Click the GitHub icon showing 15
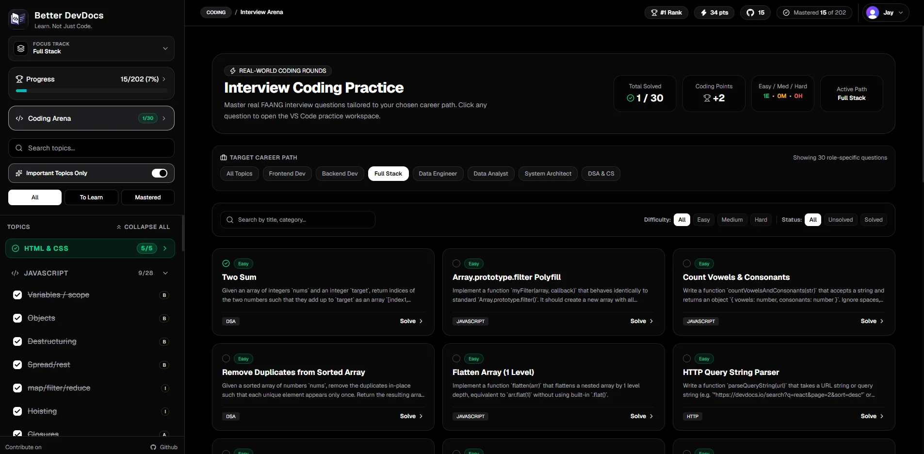Screen dimensions: 924x454 point(750,13)
